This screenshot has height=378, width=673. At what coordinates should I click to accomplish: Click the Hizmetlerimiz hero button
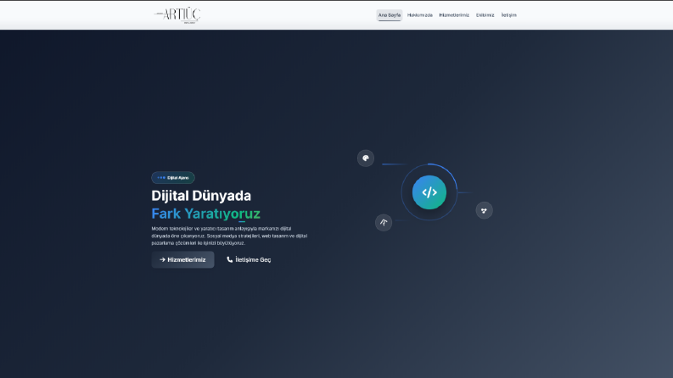tap(182, 259)
